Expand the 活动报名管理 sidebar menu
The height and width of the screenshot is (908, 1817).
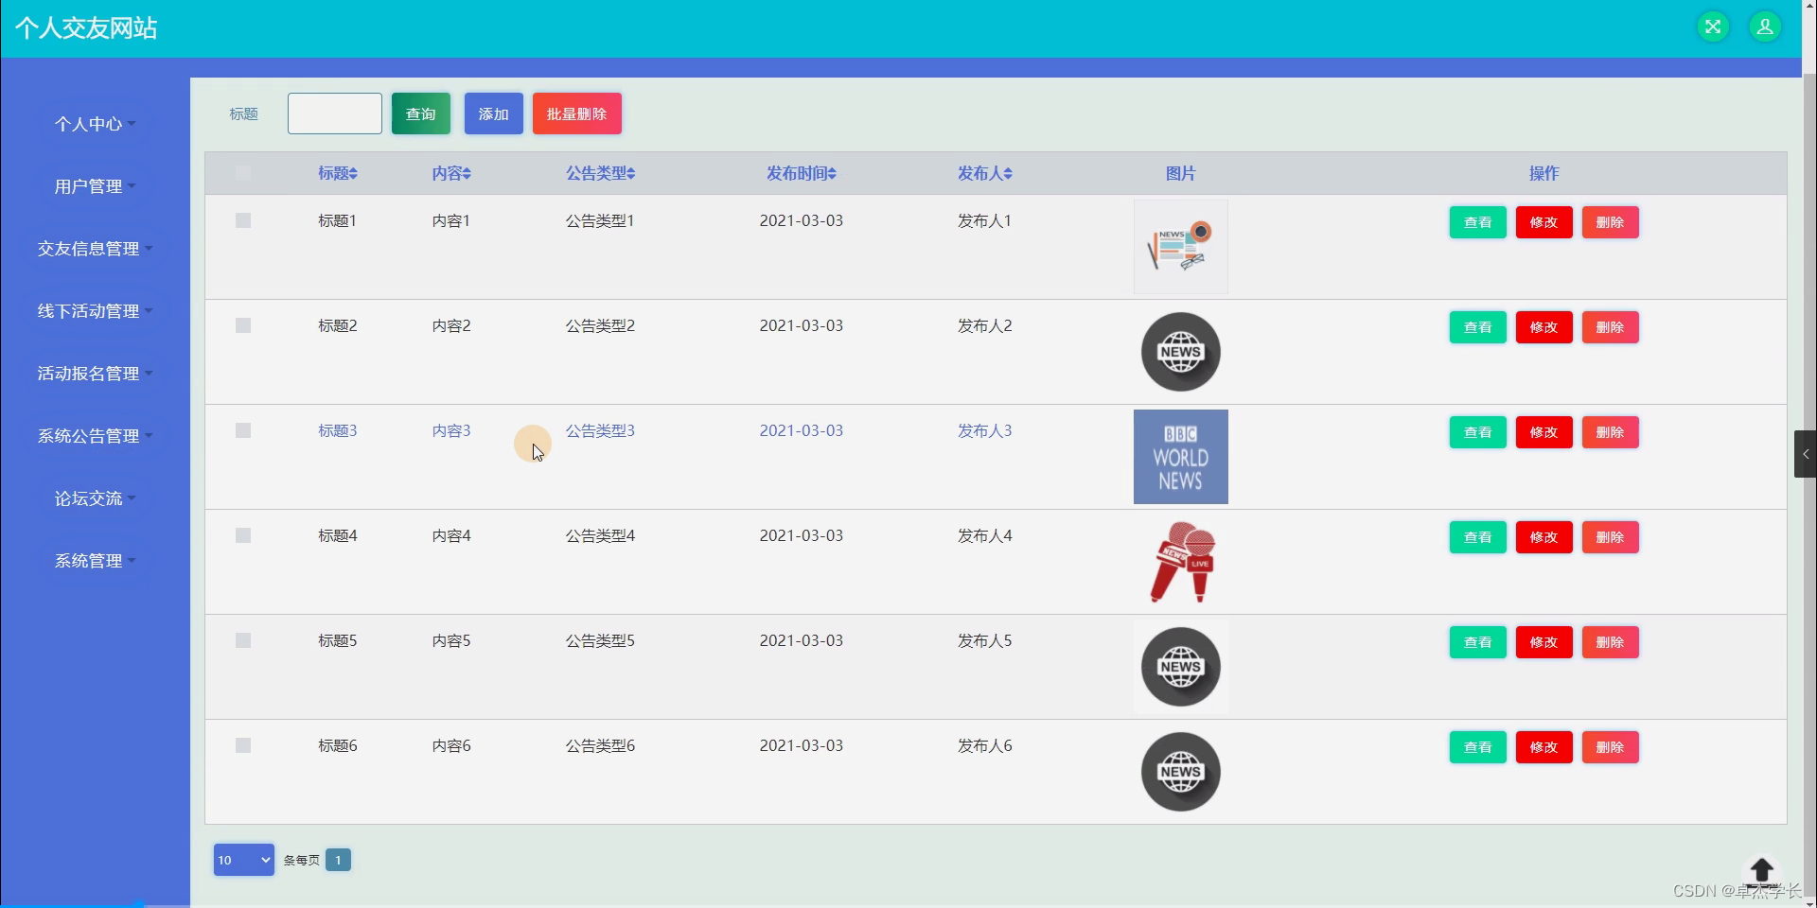tap(95, 374)
